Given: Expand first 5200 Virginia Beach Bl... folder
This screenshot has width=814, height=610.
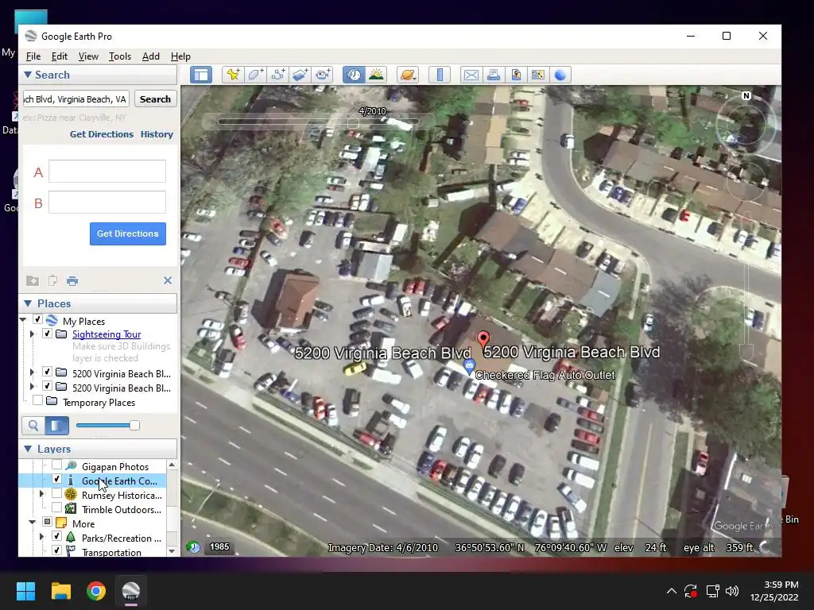Looking at the screenshot, I should tap(32, 373).
